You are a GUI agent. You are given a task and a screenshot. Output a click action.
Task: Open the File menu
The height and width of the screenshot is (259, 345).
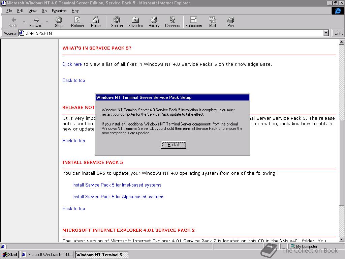[9, 11]
